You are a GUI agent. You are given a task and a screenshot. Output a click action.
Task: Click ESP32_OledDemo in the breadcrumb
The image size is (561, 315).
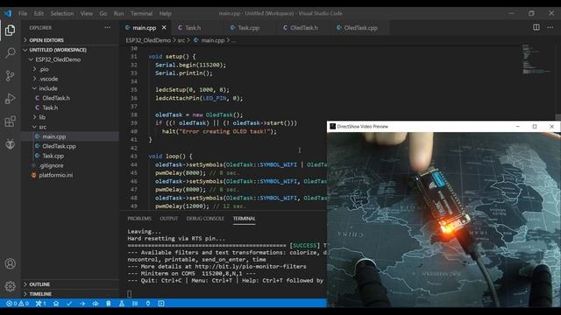point(148,40)
